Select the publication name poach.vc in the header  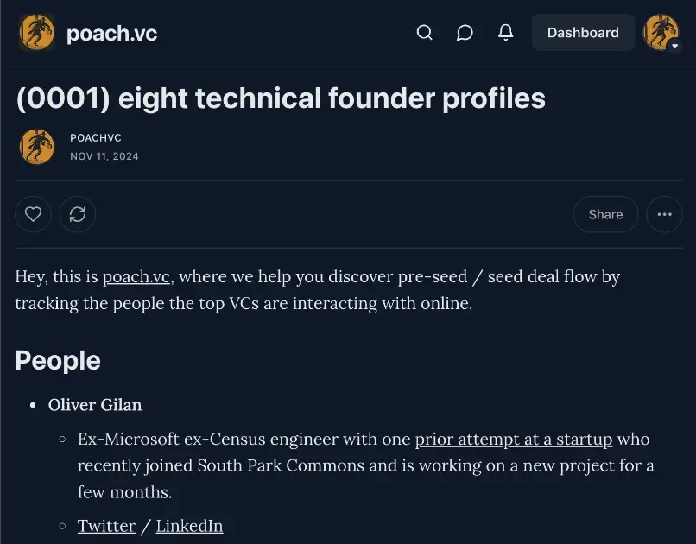(111, 33)
